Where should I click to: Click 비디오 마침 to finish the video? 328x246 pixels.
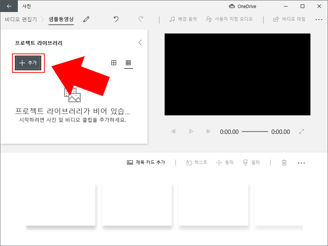click(289, 20)
